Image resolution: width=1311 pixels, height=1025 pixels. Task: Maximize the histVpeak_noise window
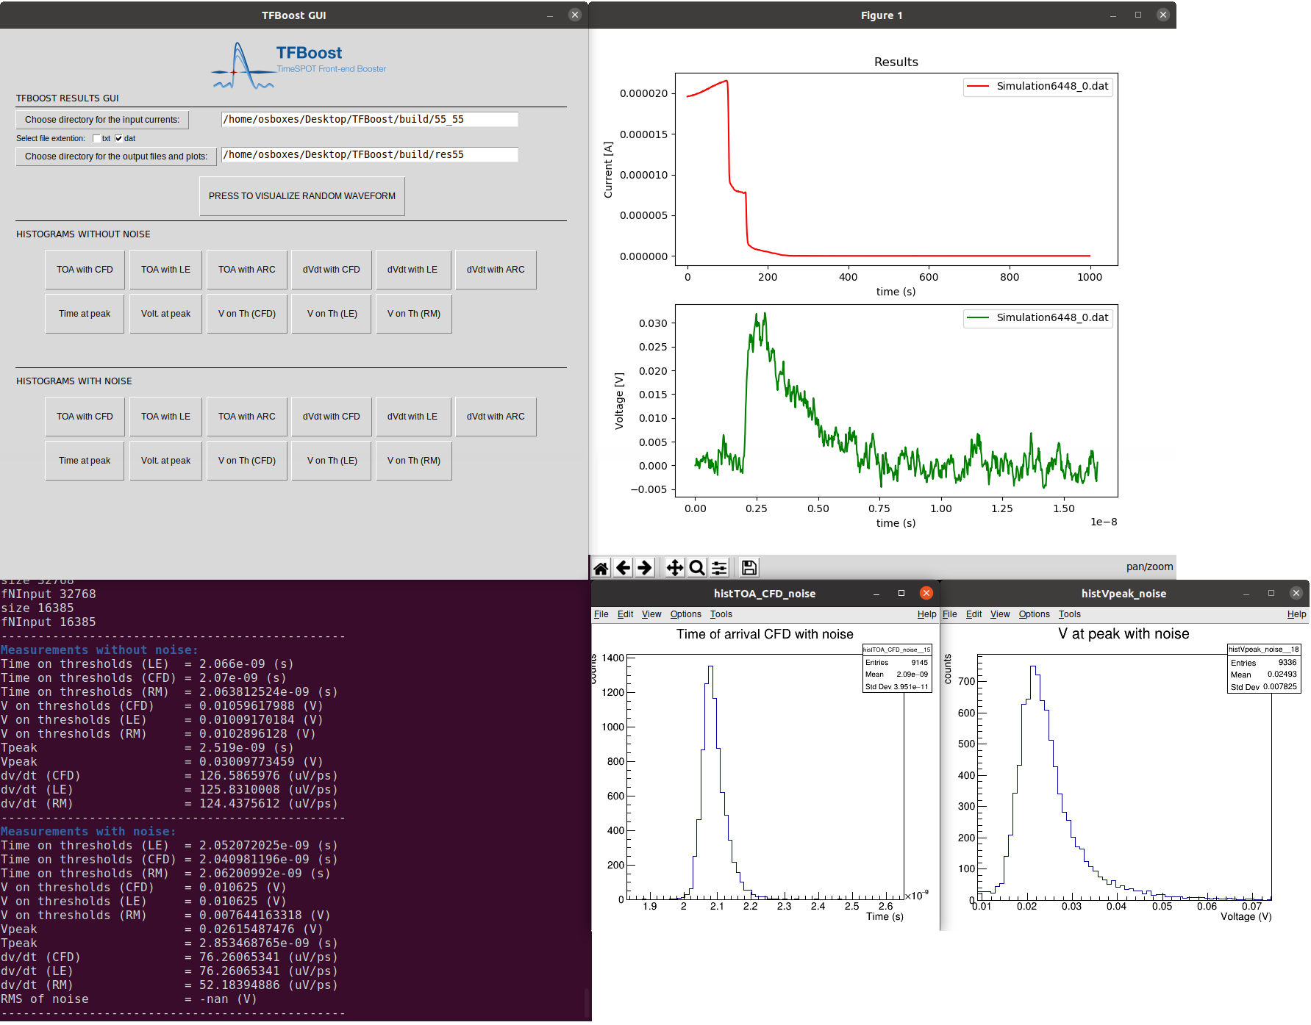[1271, 593]
